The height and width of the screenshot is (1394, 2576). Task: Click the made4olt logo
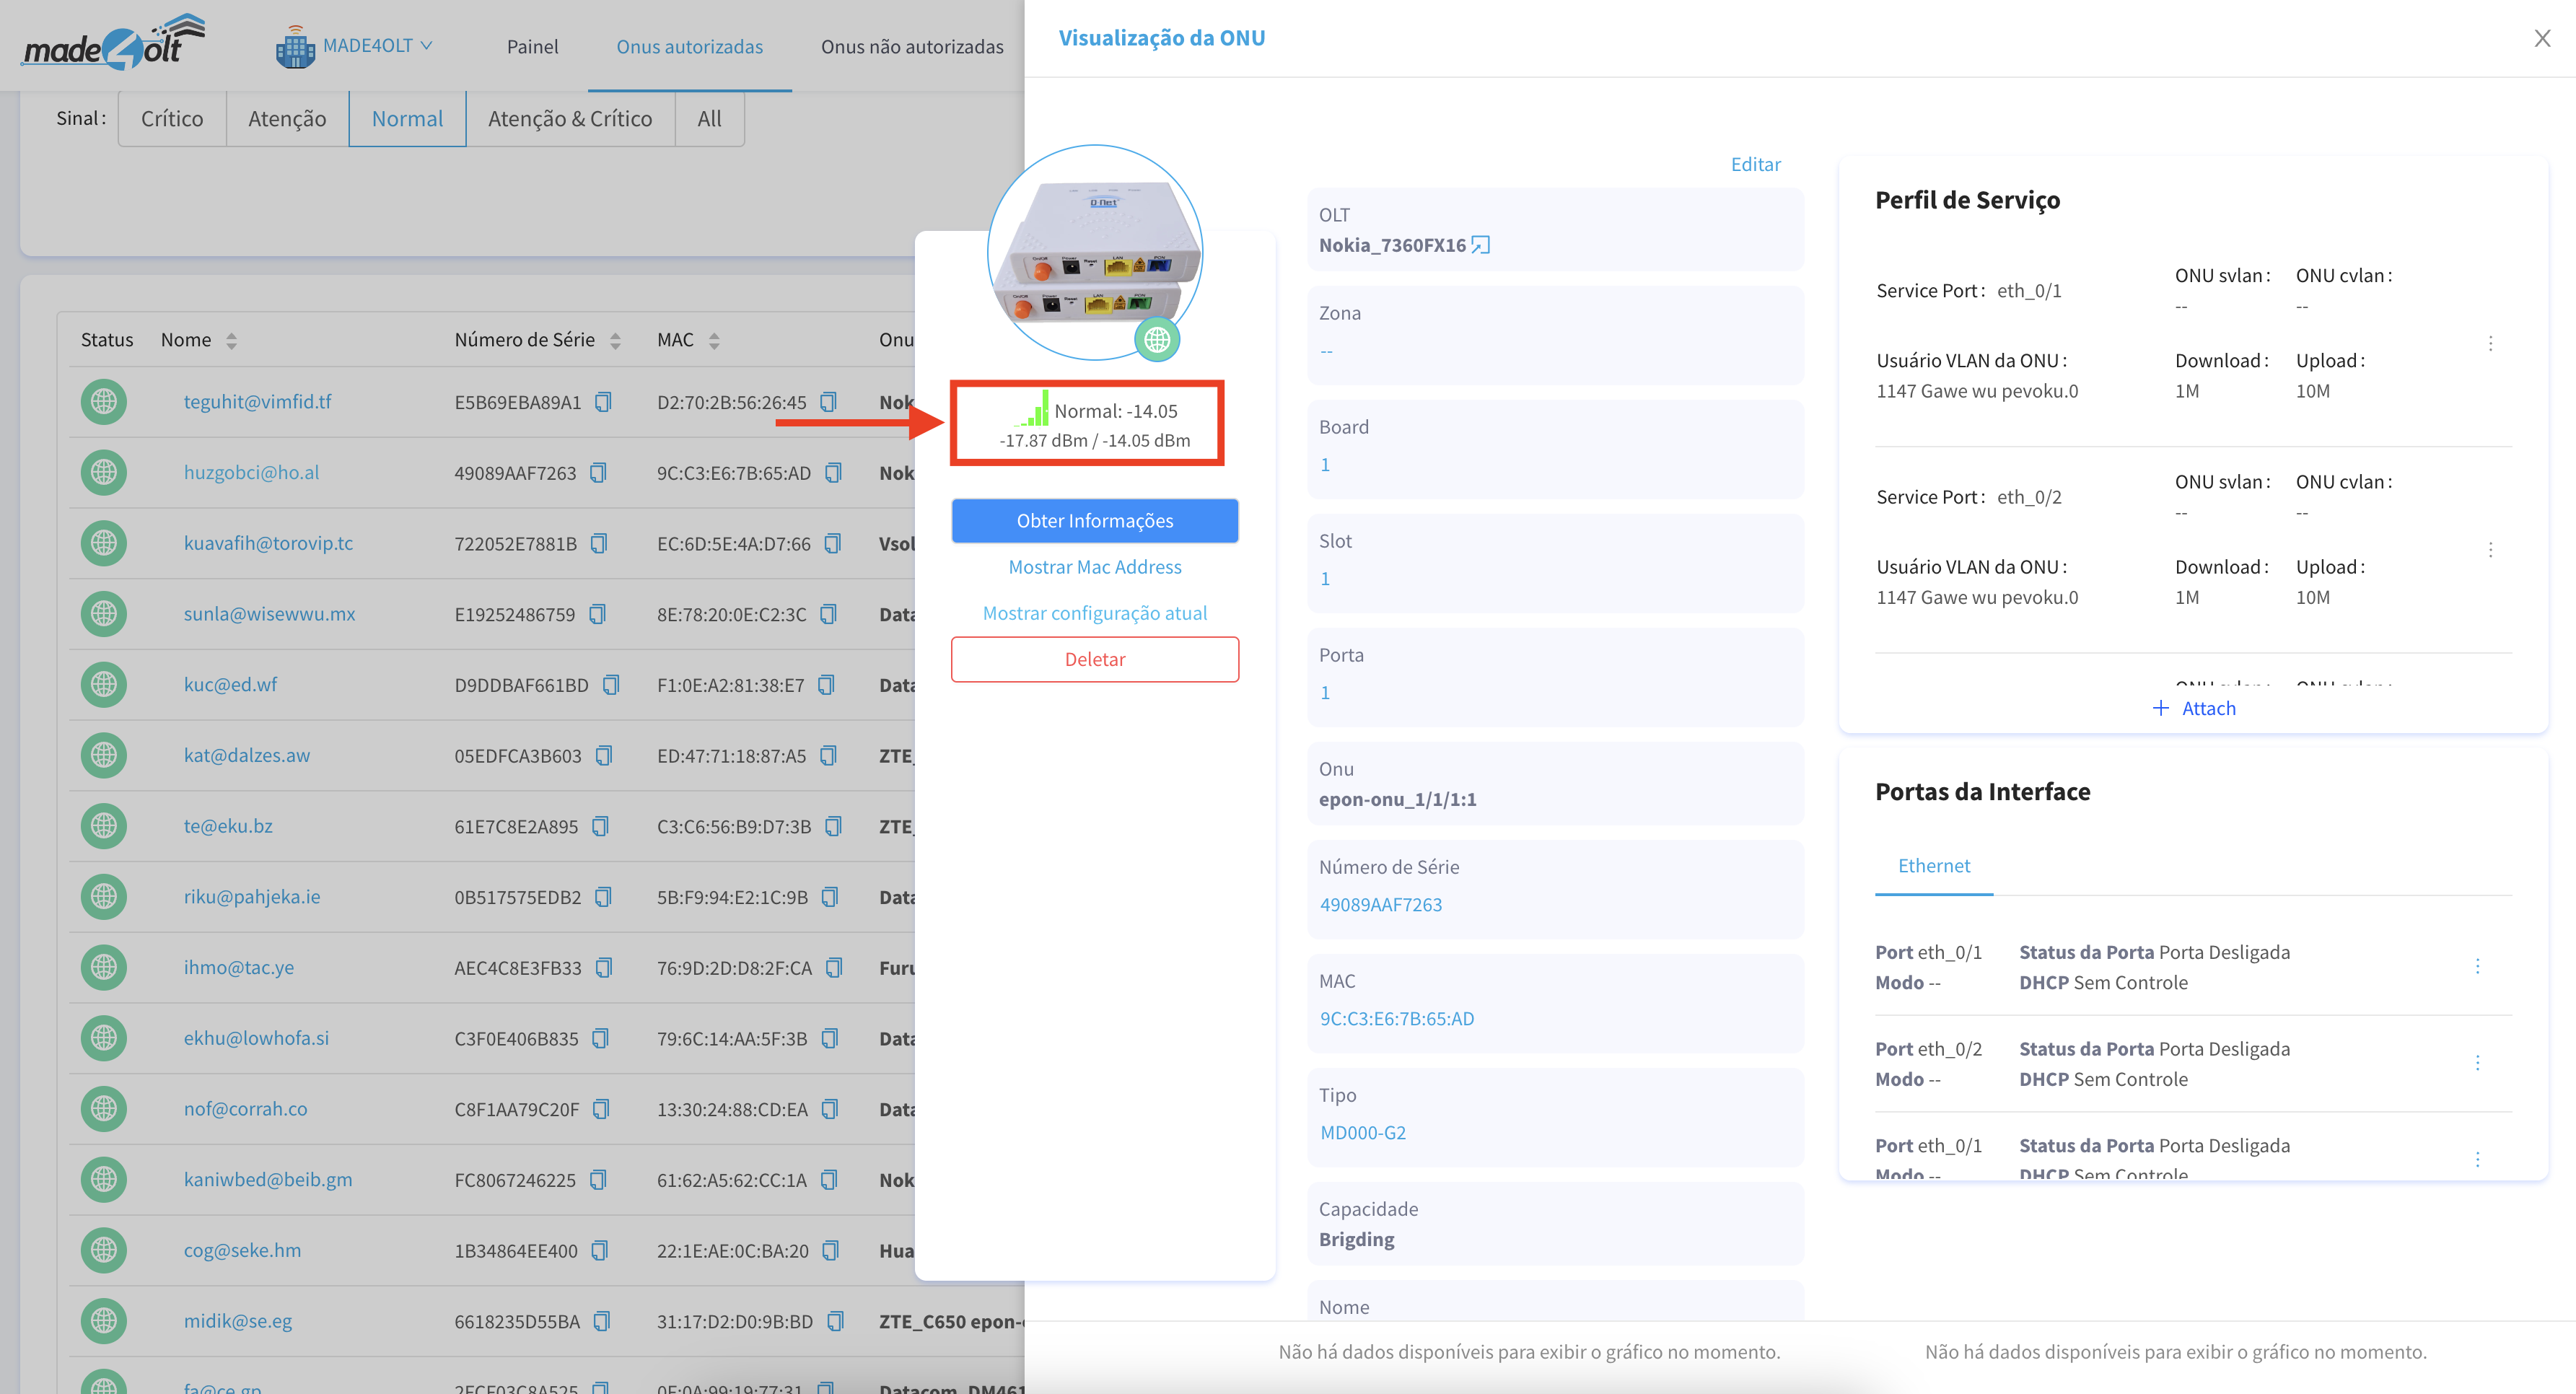tap(113, 44)
